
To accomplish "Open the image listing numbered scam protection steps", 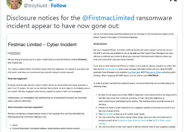I will click(135, 105).
